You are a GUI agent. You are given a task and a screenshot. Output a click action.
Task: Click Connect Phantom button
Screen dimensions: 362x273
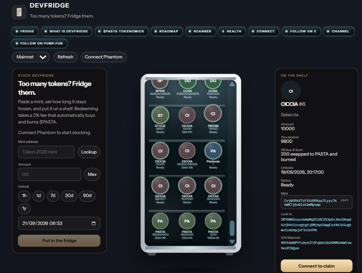tap(103, 57)
